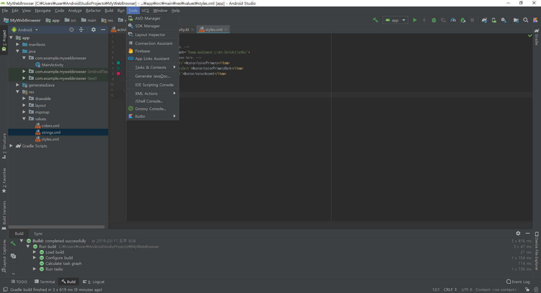The image size is (541, 293).
Task: Close the styles.xml tab
Action: 226,30
